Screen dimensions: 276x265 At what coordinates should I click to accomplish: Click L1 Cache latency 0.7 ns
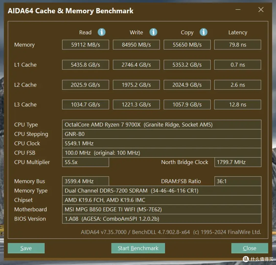[238, 65]
